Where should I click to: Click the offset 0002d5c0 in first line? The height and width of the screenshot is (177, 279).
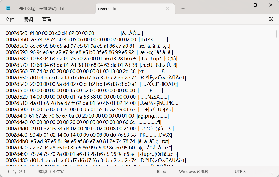coord(16,33)
